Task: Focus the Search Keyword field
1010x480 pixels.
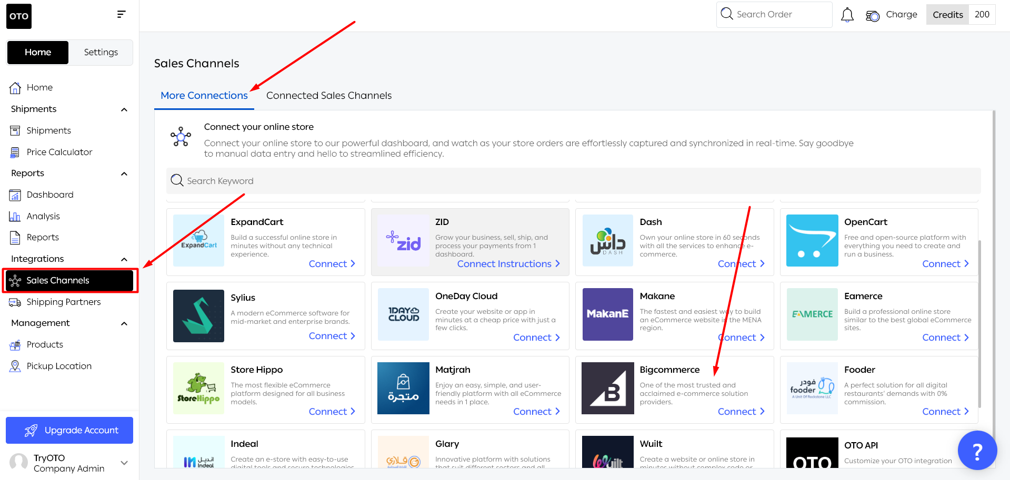Action: pyautogui.click(x=574, y=181)
